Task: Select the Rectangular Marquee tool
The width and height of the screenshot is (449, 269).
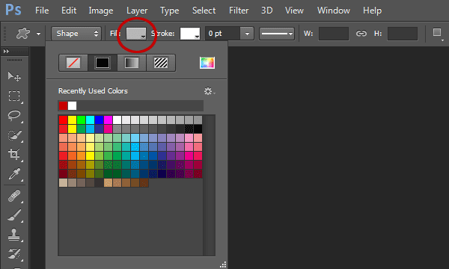Action: (x=14, y=96)
